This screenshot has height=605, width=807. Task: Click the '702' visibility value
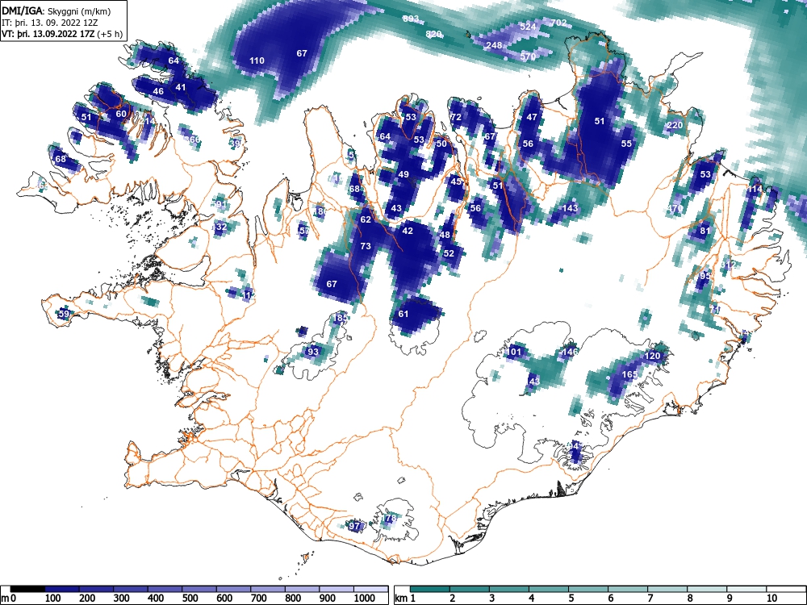click(x=559, y=23)
